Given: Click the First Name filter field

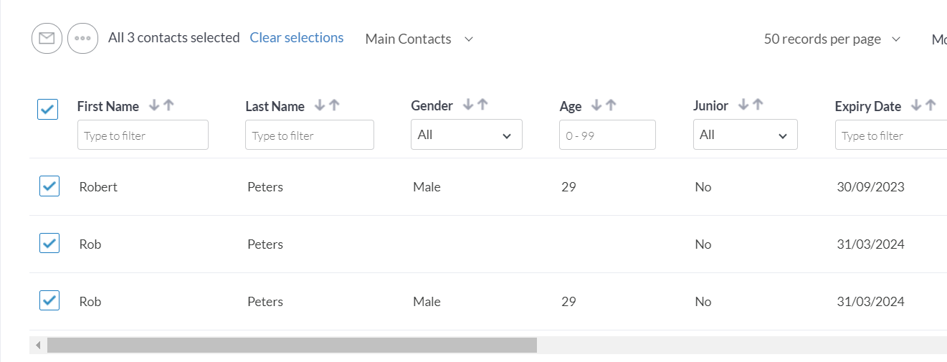Looking at the screenshot, I should (143, 135).
